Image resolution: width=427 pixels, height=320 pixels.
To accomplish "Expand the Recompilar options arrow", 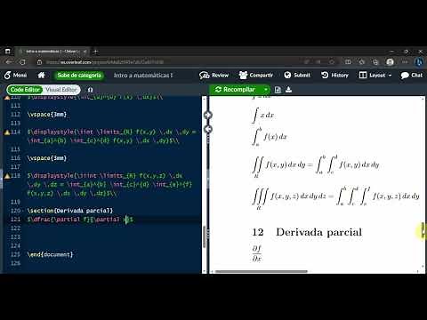I will pyautogui.click(x=266, y=90).
